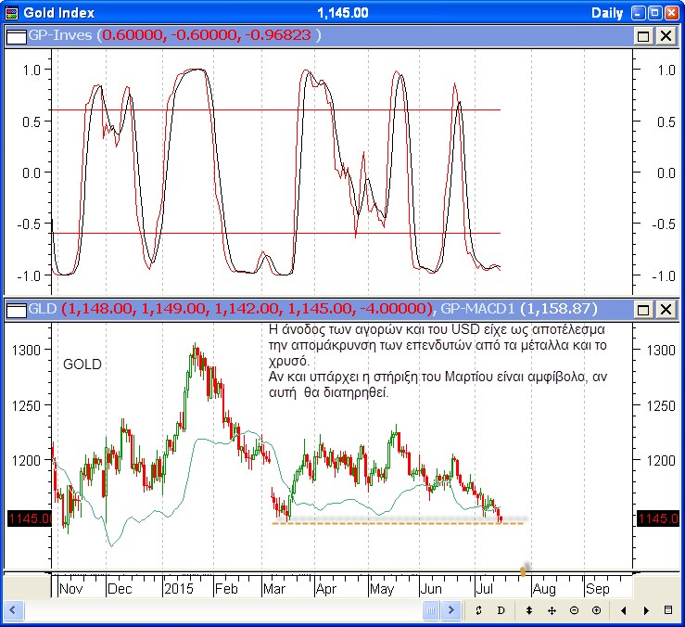Click the GP-Inves pane icon

[16, 36]
